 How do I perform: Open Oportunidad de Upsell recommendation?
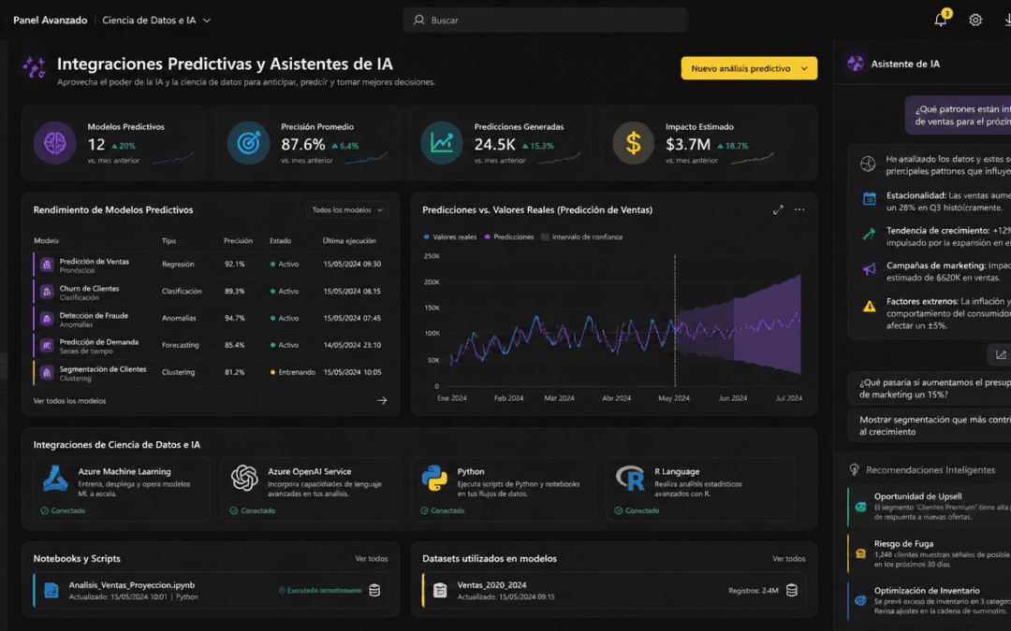pyautogui.click(x=930, y=506)
